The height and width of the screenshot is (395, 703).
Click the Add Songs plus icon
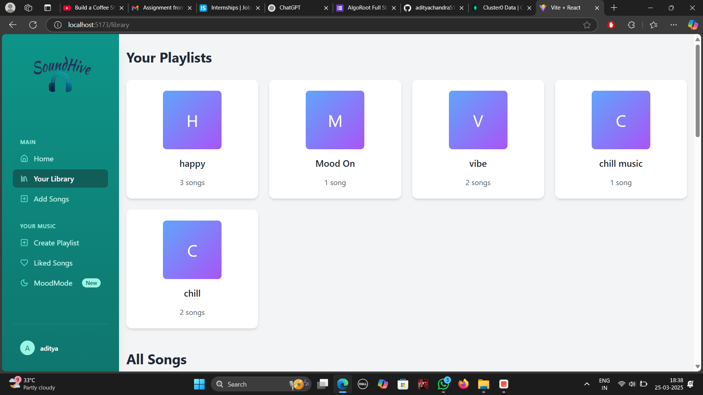(x=24, y=199)
